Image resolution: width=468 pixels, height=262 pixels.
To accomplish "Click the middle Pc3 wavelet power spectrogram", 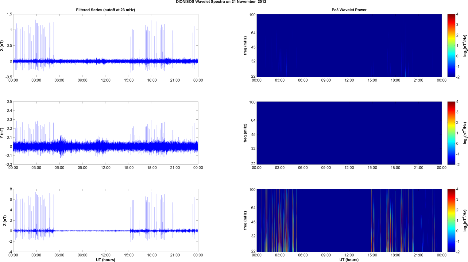I will (349, 133).
